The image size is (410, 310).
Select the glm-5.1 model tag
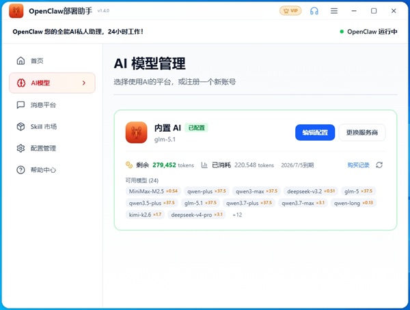coord(200,203)
